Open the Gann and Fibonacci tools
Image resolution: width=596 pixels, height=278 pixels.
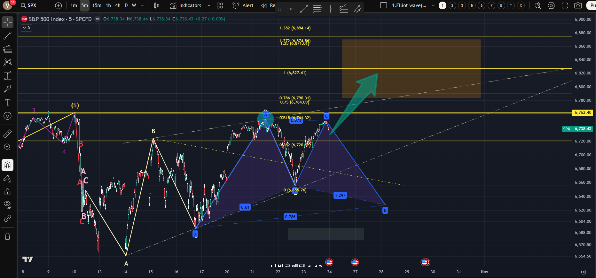(x=7, y=49)
